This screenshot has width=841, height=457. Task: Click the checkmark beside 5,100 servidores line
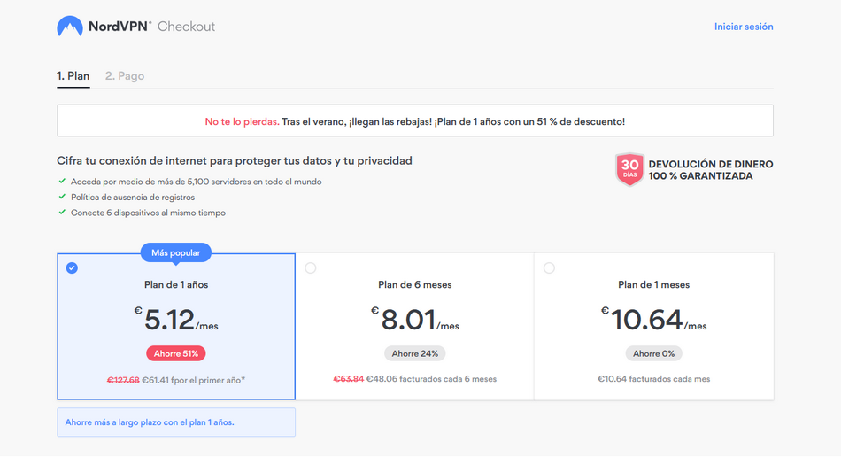[62, 182]
